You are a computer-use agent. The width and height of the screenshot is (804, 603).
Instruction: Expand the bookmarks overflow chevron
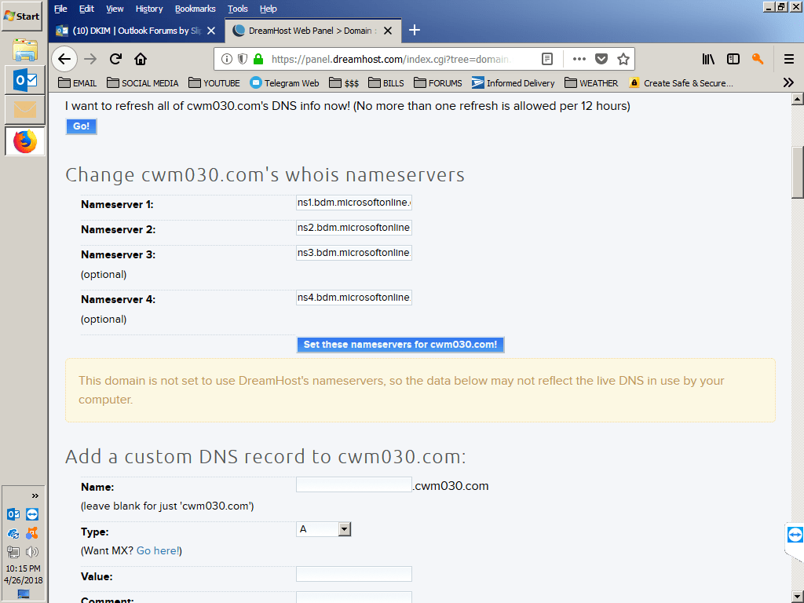[x=788, y=82]
